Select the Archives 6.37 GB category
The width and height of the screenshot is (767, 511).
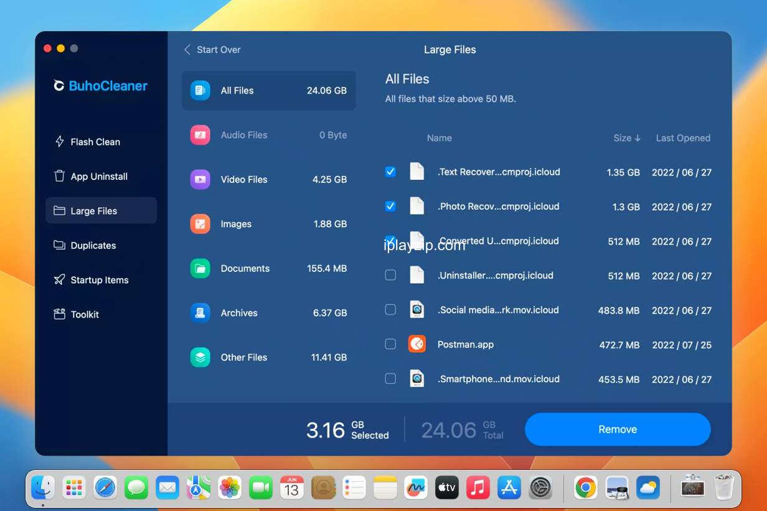(269, 312)
